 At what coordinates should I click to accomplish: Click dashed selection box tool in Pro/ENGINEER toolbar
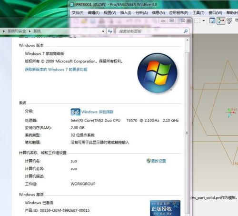click(x=197, y=21)
